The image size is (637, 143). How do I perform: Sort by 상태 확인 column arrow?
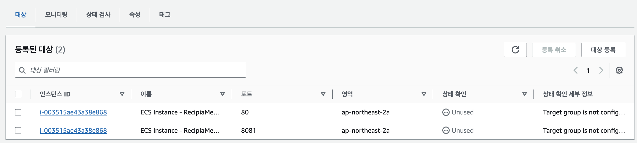coord(525,94)
